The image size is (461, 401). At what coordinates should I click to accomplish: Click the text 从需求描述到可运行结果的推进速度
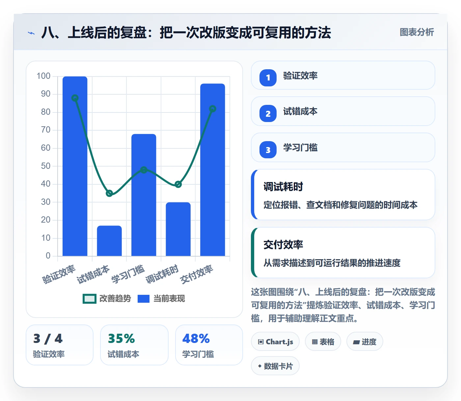click(x=332, y=263)
